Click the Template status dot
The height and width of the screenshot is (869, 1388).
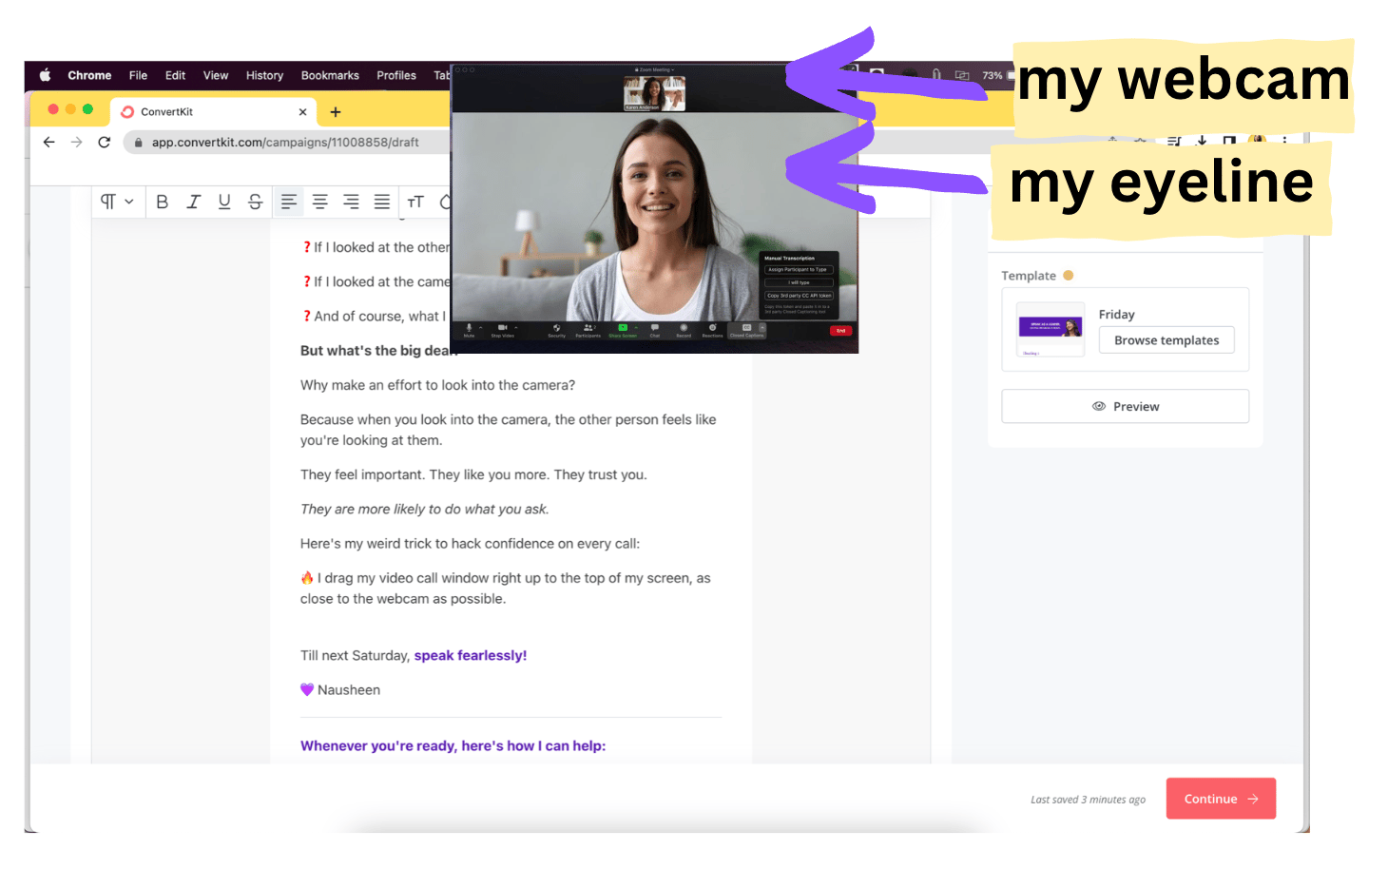tap(1069, 276)
